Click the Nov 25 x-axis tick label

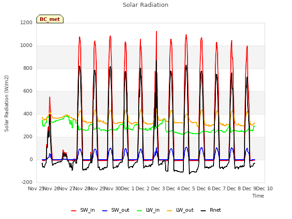pos(36,188)
